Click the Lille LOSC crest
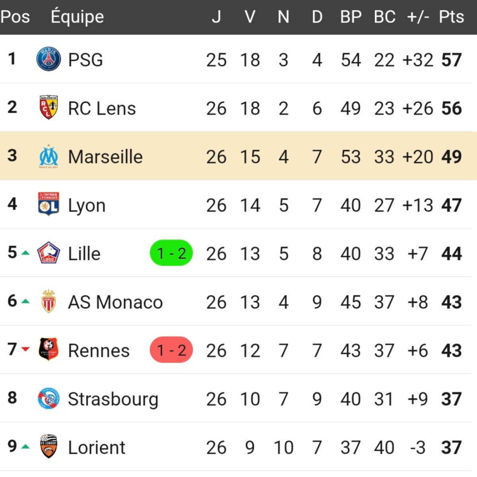Image resolution: width=477 pixels, height=477 pixels. tap(48, 253)
